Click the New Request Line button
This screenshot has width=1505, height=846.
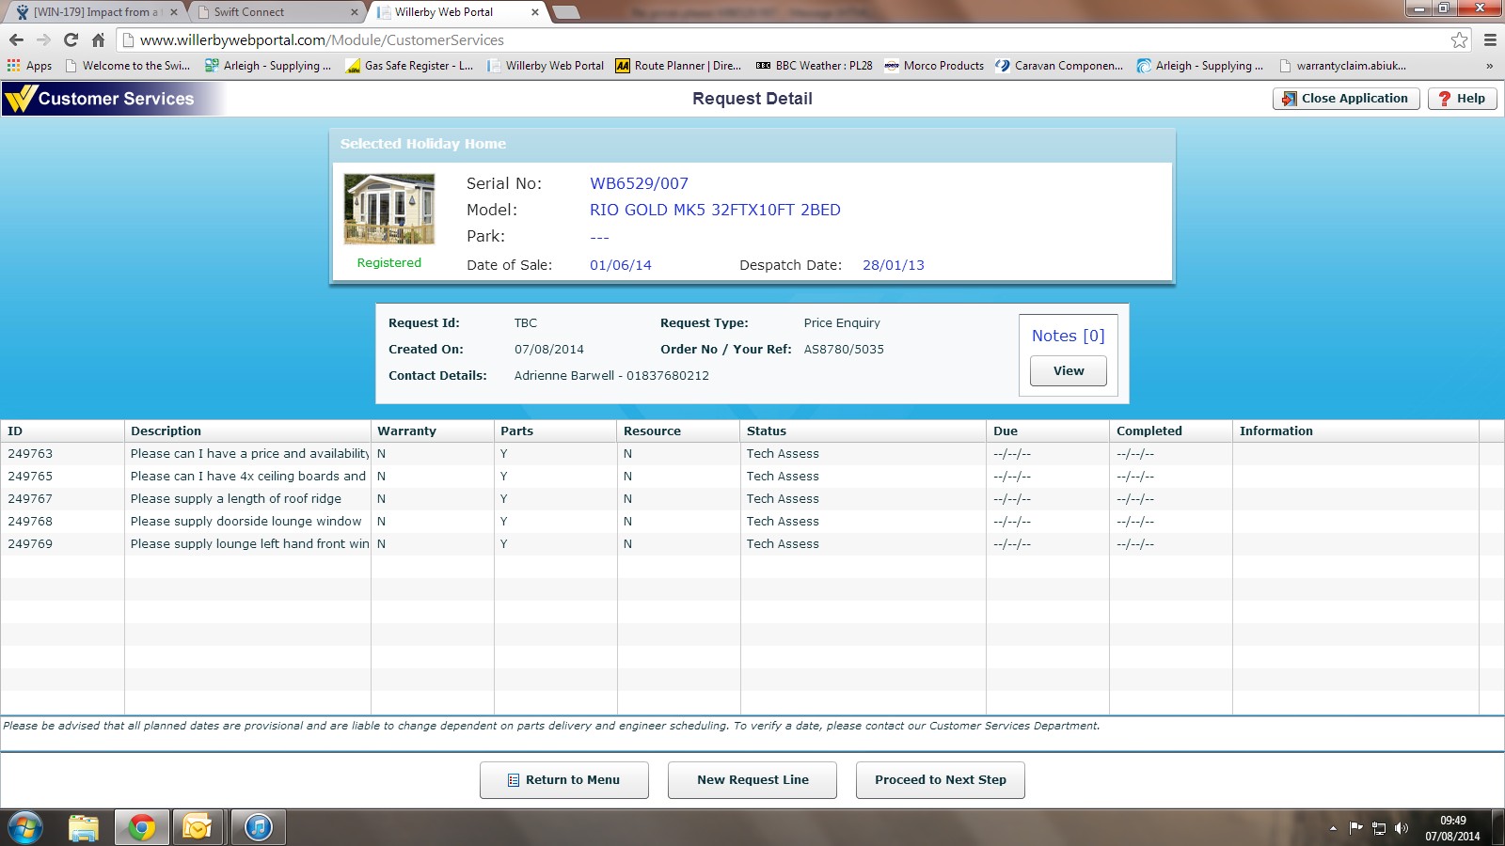click(x=752, y=780)
